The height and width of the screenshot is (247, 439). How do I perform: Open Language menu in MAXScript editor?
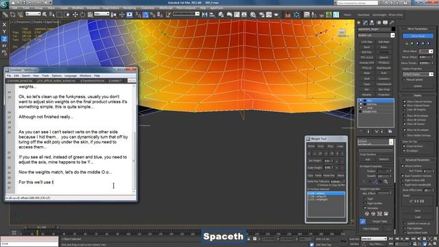tap(71, 75)
